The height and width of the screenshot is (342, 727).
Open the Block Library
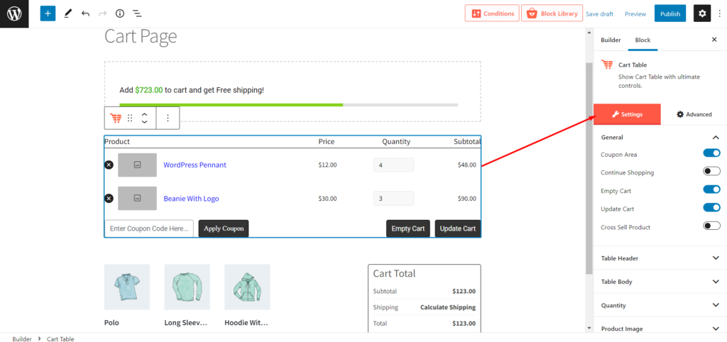(552, 13)
